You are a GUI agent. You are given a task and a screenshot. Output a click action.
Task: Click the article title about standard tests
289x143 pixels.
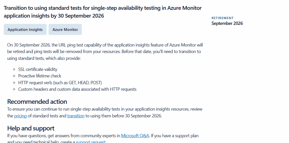point(103,12)
